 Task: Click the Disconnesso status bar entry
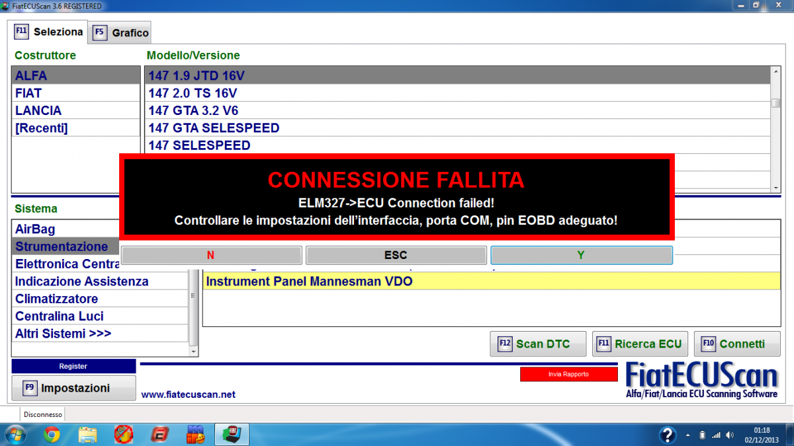[x=43, y=415]
